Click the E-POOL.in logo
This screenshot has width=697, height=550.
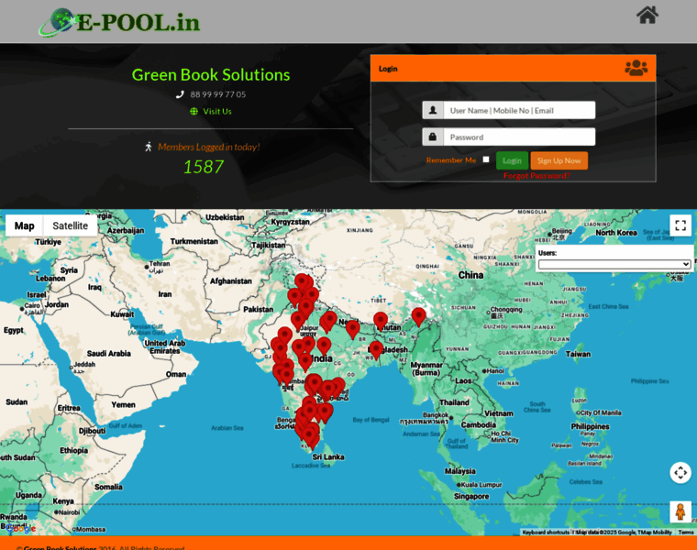(x=119, y=22)
